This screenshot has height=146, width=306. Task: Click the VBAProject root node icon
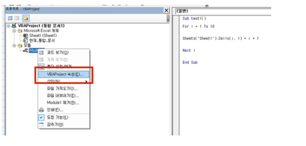[x=14, y=26]
